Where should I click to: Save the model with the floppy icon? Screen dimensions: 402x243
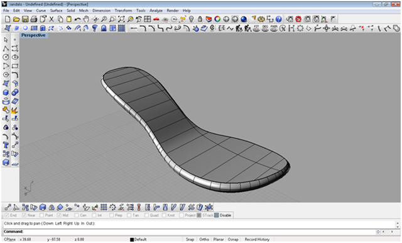pyautogui.click(x=25, y=19)
